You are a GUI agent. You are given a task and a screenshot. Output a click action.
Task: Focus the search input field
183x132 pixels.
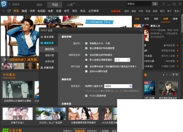click(x=139, y=4)
